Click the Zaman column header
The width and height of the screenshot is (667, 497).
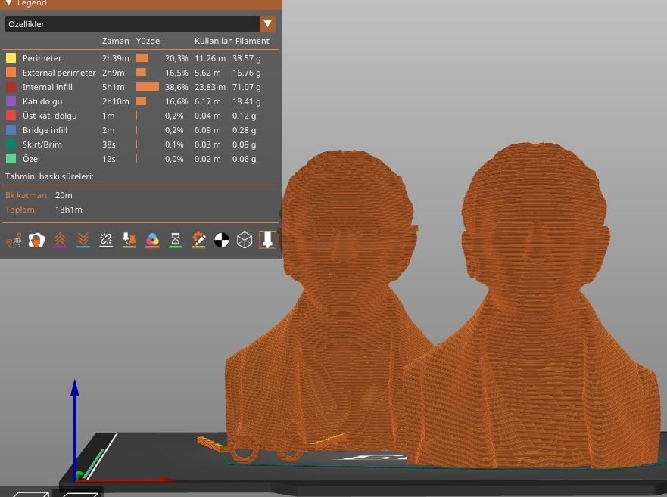pos(115,41)
